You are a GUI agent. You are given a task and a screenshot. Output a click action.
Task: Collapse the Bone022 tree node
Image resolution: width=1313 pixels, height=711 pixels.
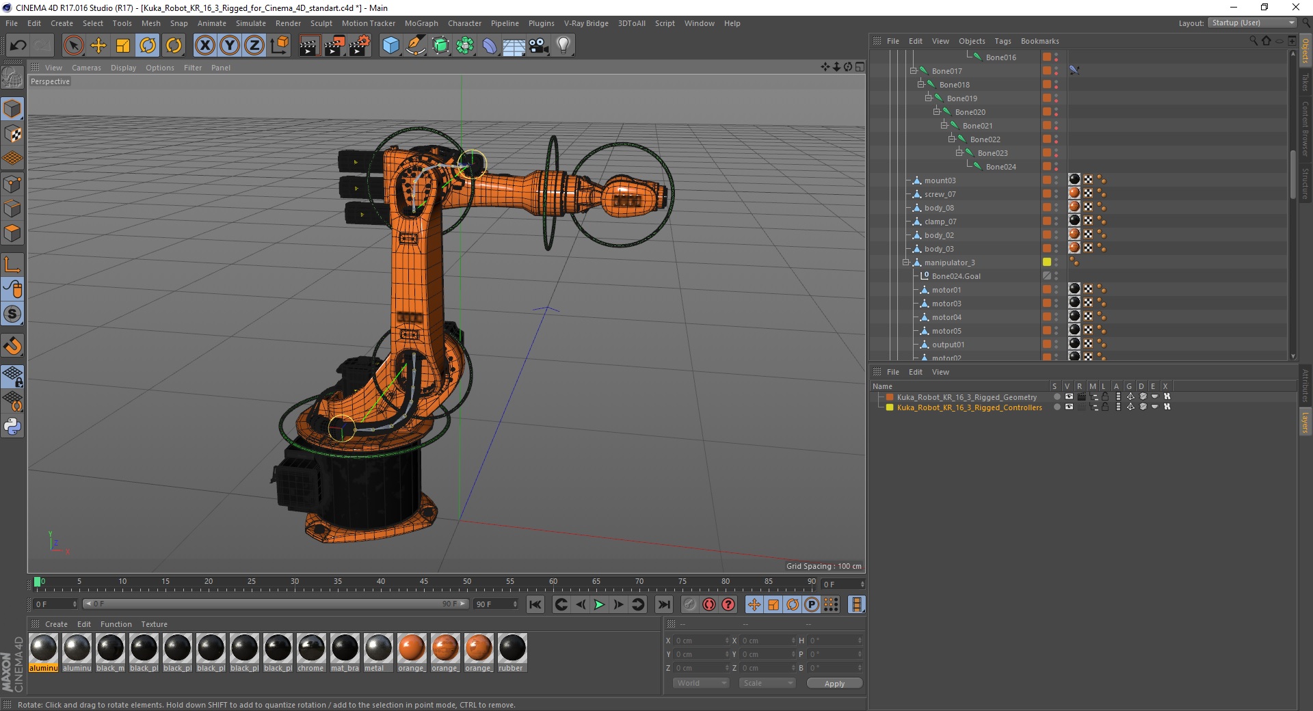951,139
